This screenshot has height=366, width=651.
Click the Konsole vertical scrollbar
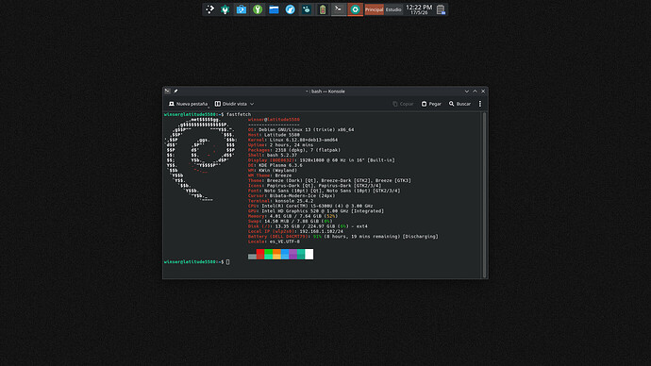click(484, 194)
